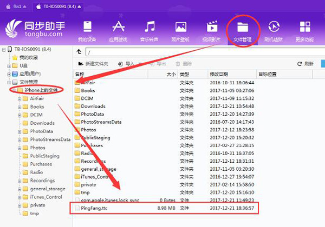Sort by 目标位置 target location column header

(284, 74)
